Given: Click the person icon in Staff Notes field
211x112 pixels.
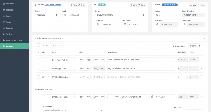Looking at the screenshot, I should pos(101,110).
